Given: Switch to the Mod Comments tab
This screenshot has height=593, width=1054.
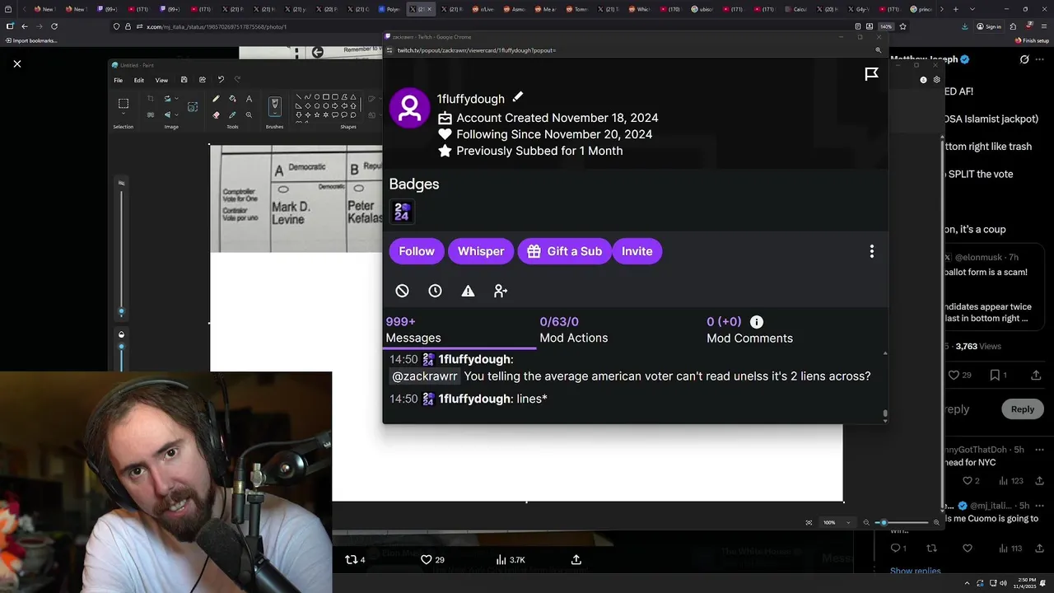Looking at the screenshot, I should 749,329.
